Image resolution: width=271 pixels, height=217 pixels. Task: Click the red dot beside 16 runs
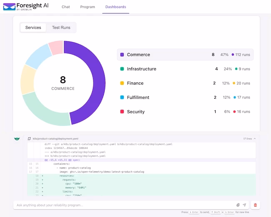coord(234,111)
